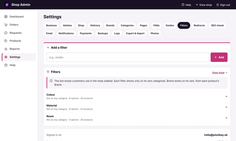Open the Shop settings tab
This screenshot has height=141, width=236.
pos(81,25)
